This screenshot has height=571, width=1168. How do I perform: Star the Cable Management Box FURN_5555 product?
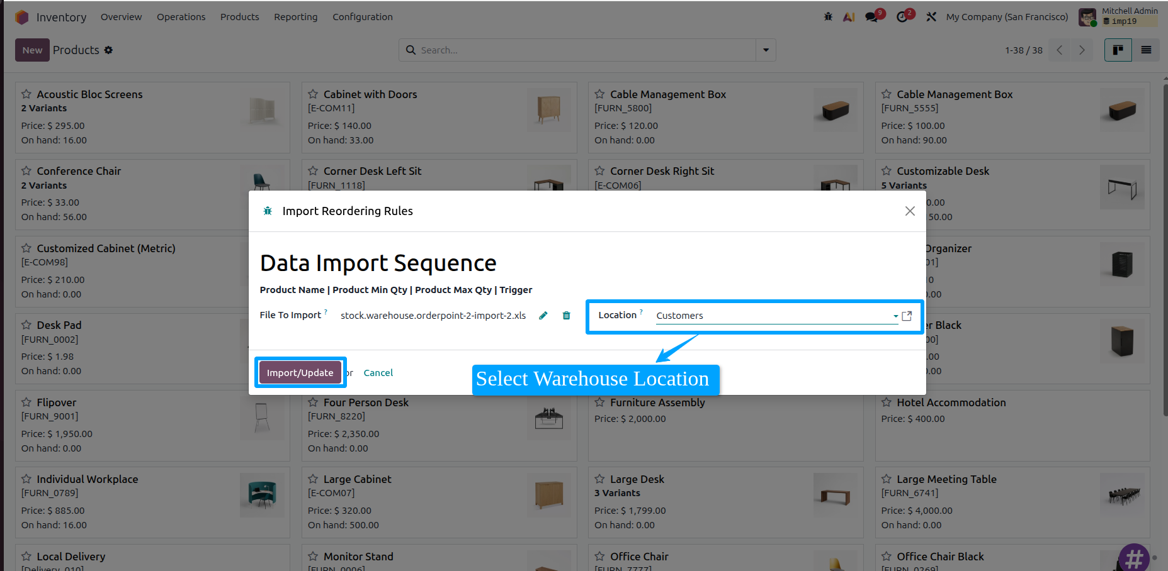click(x=887, y=94)
